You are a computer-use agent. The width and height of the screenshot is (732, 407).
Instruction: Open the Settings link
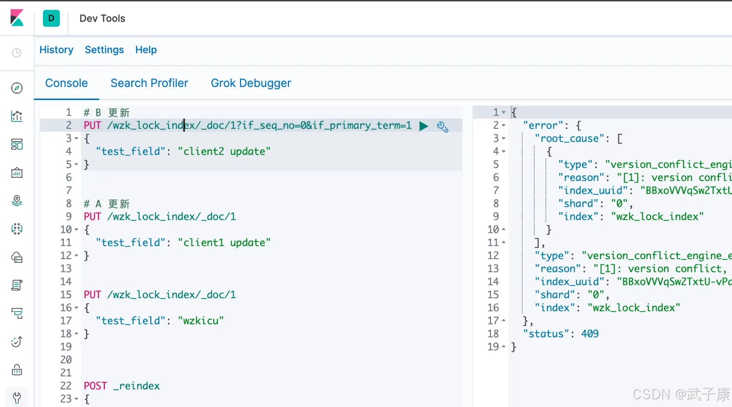pyautogui.click(x=104, y=50)
